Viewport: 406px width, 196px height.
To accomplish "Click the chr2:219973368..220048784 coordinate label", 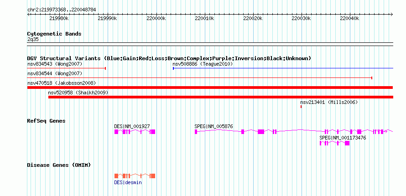I will tap(62, 10).
